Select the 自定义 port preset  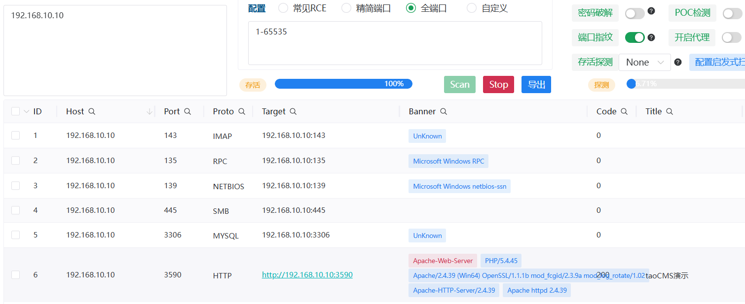tap(472, 8)
